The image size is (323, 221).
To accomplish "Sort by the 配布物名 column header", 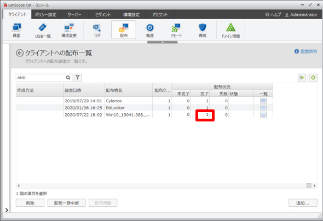I will (129, 90).
